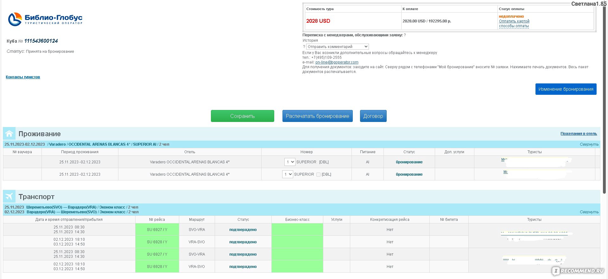
Task: Follow the Оплатить картой link
Action: click(514, 21)
